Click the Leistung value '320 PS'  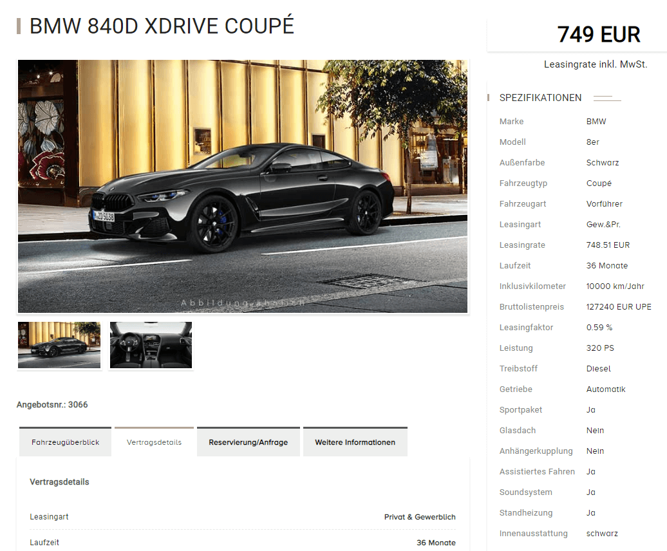click(600, 348)
